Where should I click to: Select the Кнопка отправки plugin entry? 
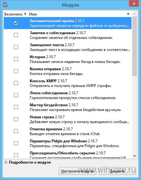click(68, 71)
